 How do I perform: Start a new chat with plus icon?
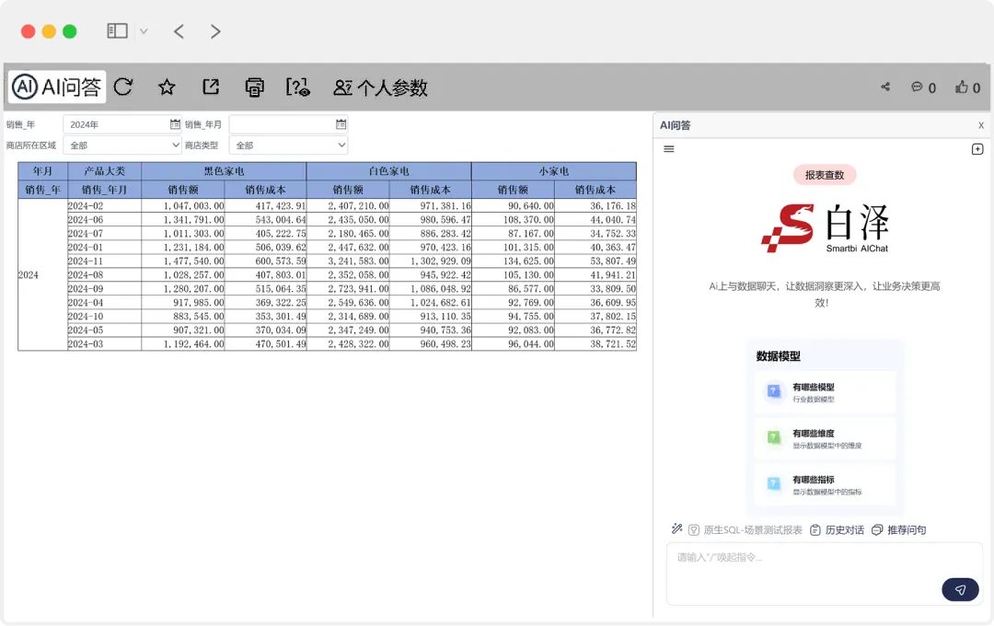(977, 149)
